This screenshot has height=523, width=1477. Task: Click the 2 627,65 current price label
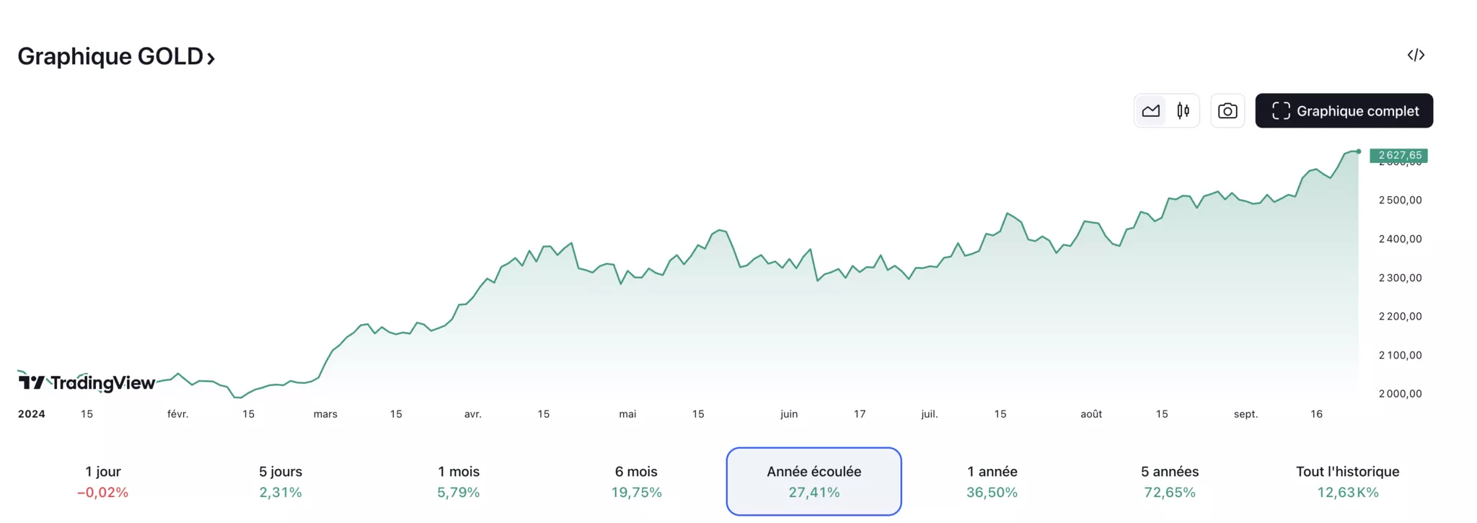coord(1399,155)
